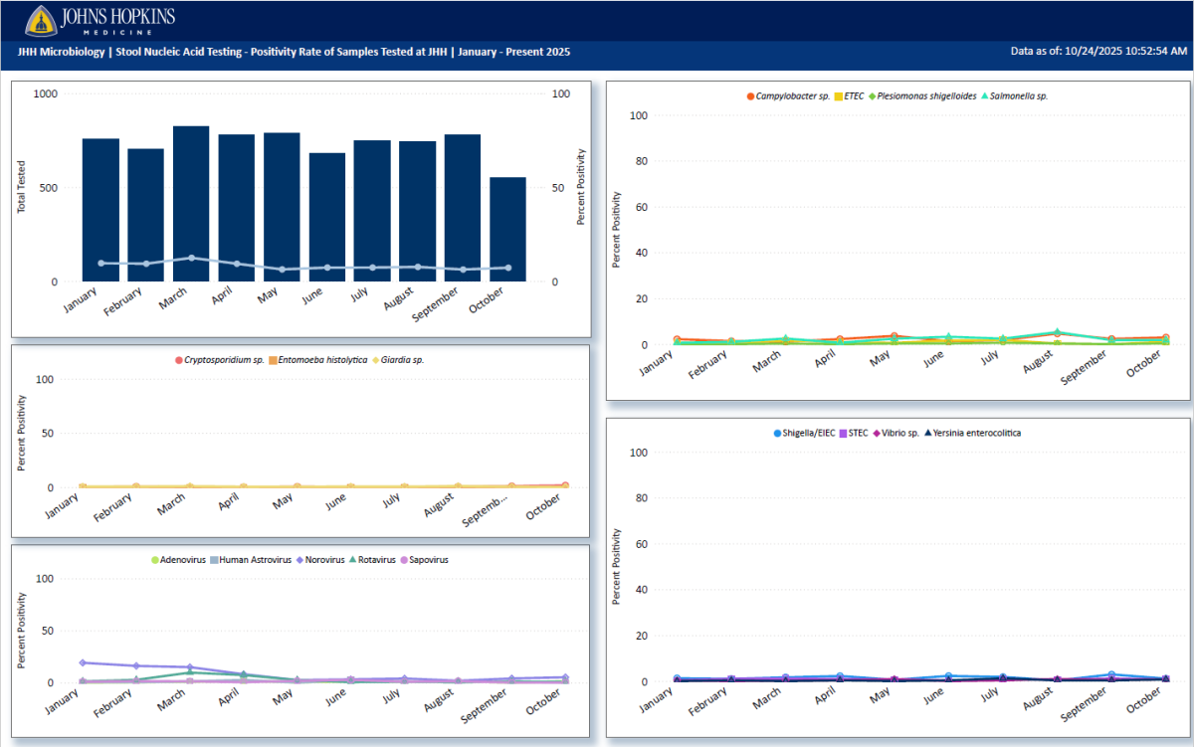Click the March bar in Total Tested chart
This screenshot has width=1194, height=747.
pyautogui.click(x=191, y=204)
